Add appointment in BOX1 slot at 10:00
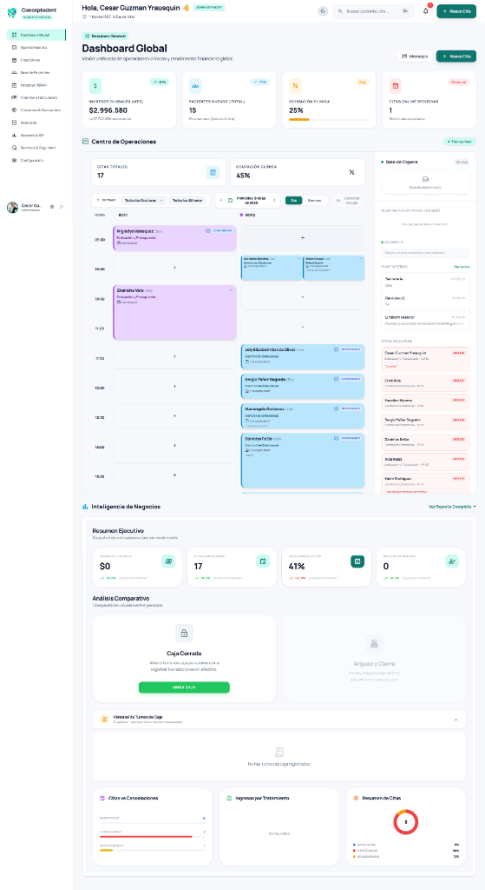Image resolution: width=485 pixels, height=890 pixels. point(174,266)
